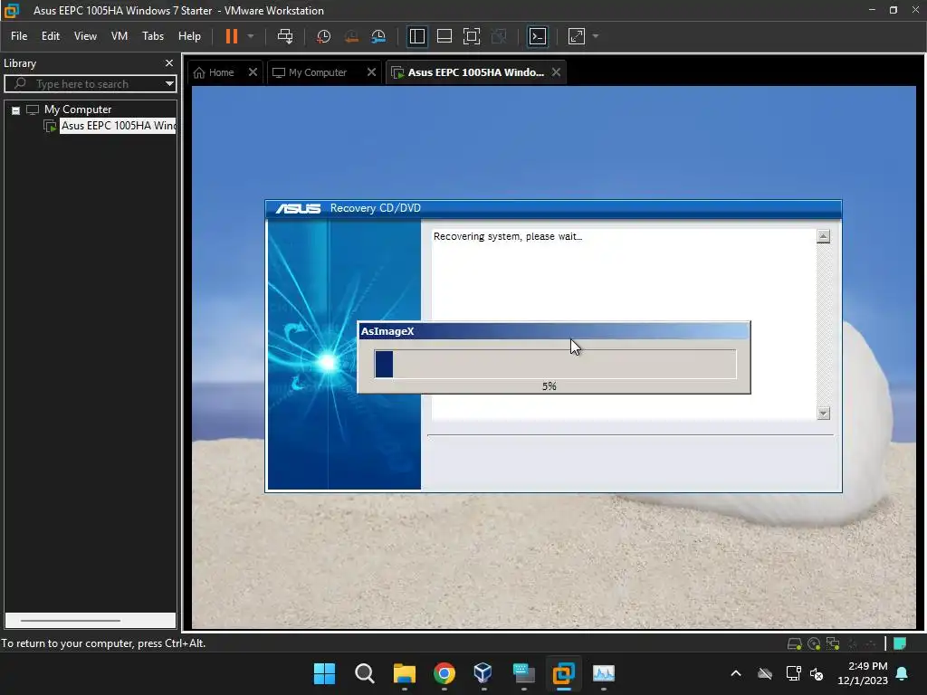Screen dimensions: 927x695
Task: Click 'Recovering system, please wait...' text
Action: point(507,236)
